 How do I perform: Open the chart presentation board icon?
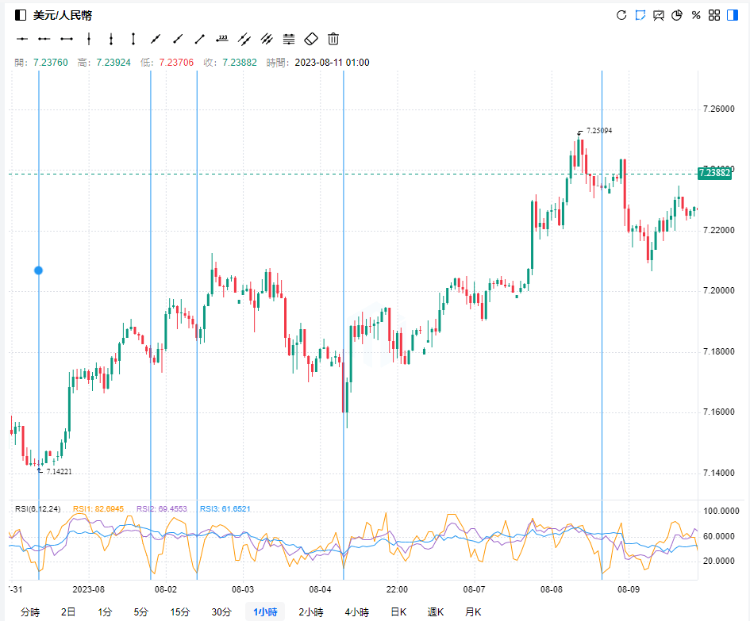click(659, 15)
